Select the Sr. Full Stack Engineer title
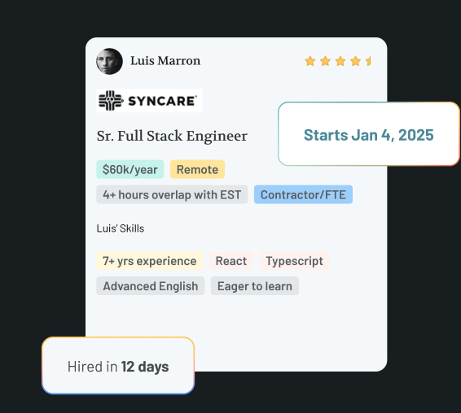461x413 pixels. [172, 136]
